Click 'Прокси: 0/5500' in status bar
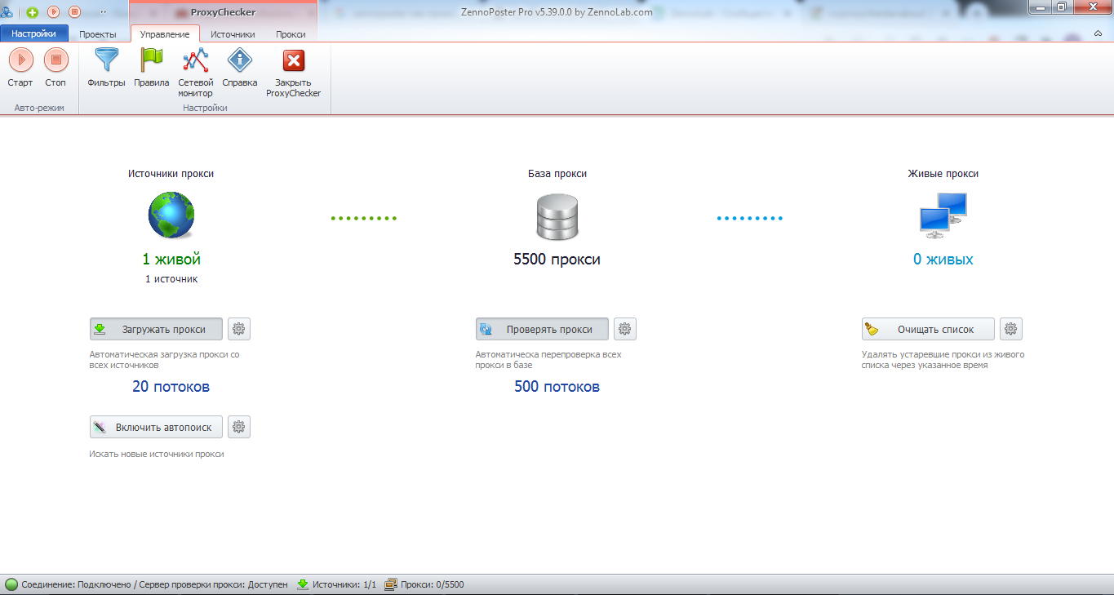The image size is (1114, 595). (432, 584)
